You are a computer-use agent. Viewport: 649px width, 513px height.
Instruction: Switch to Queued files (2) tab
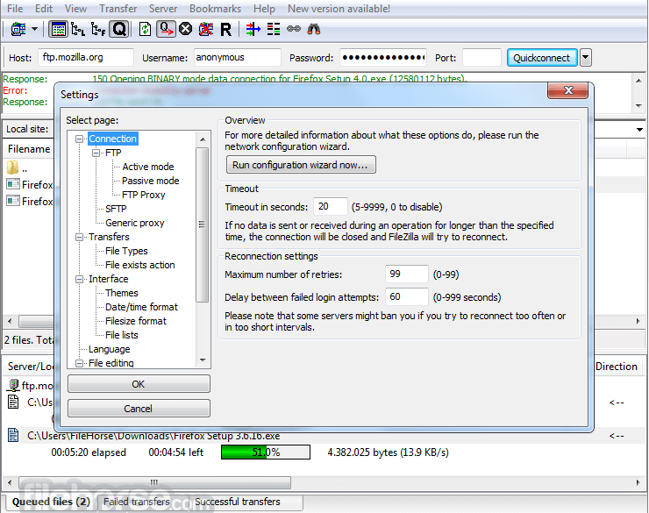51,502
